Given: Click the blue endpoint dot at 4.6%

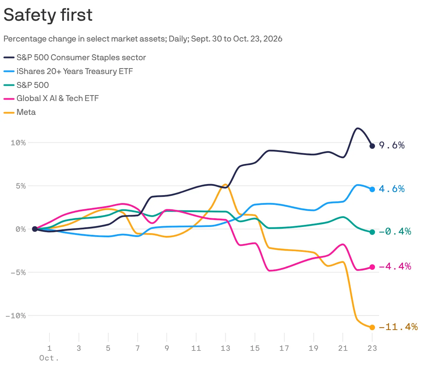Looking at the screenshot, I should [x=372, y=189].
